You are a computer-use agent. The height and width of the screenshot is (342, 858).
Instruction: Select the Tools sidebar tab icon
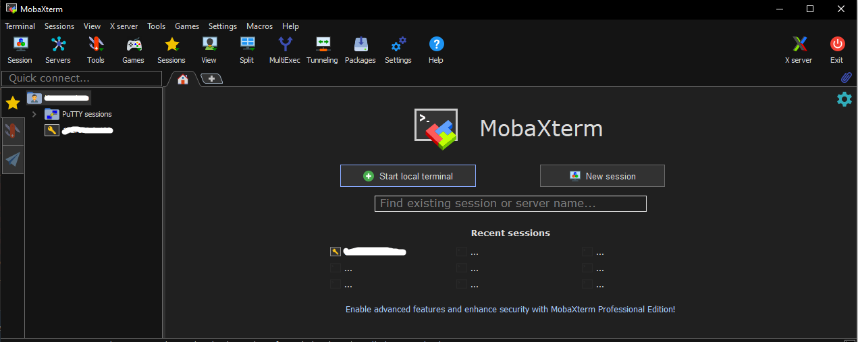coord(13,132)
